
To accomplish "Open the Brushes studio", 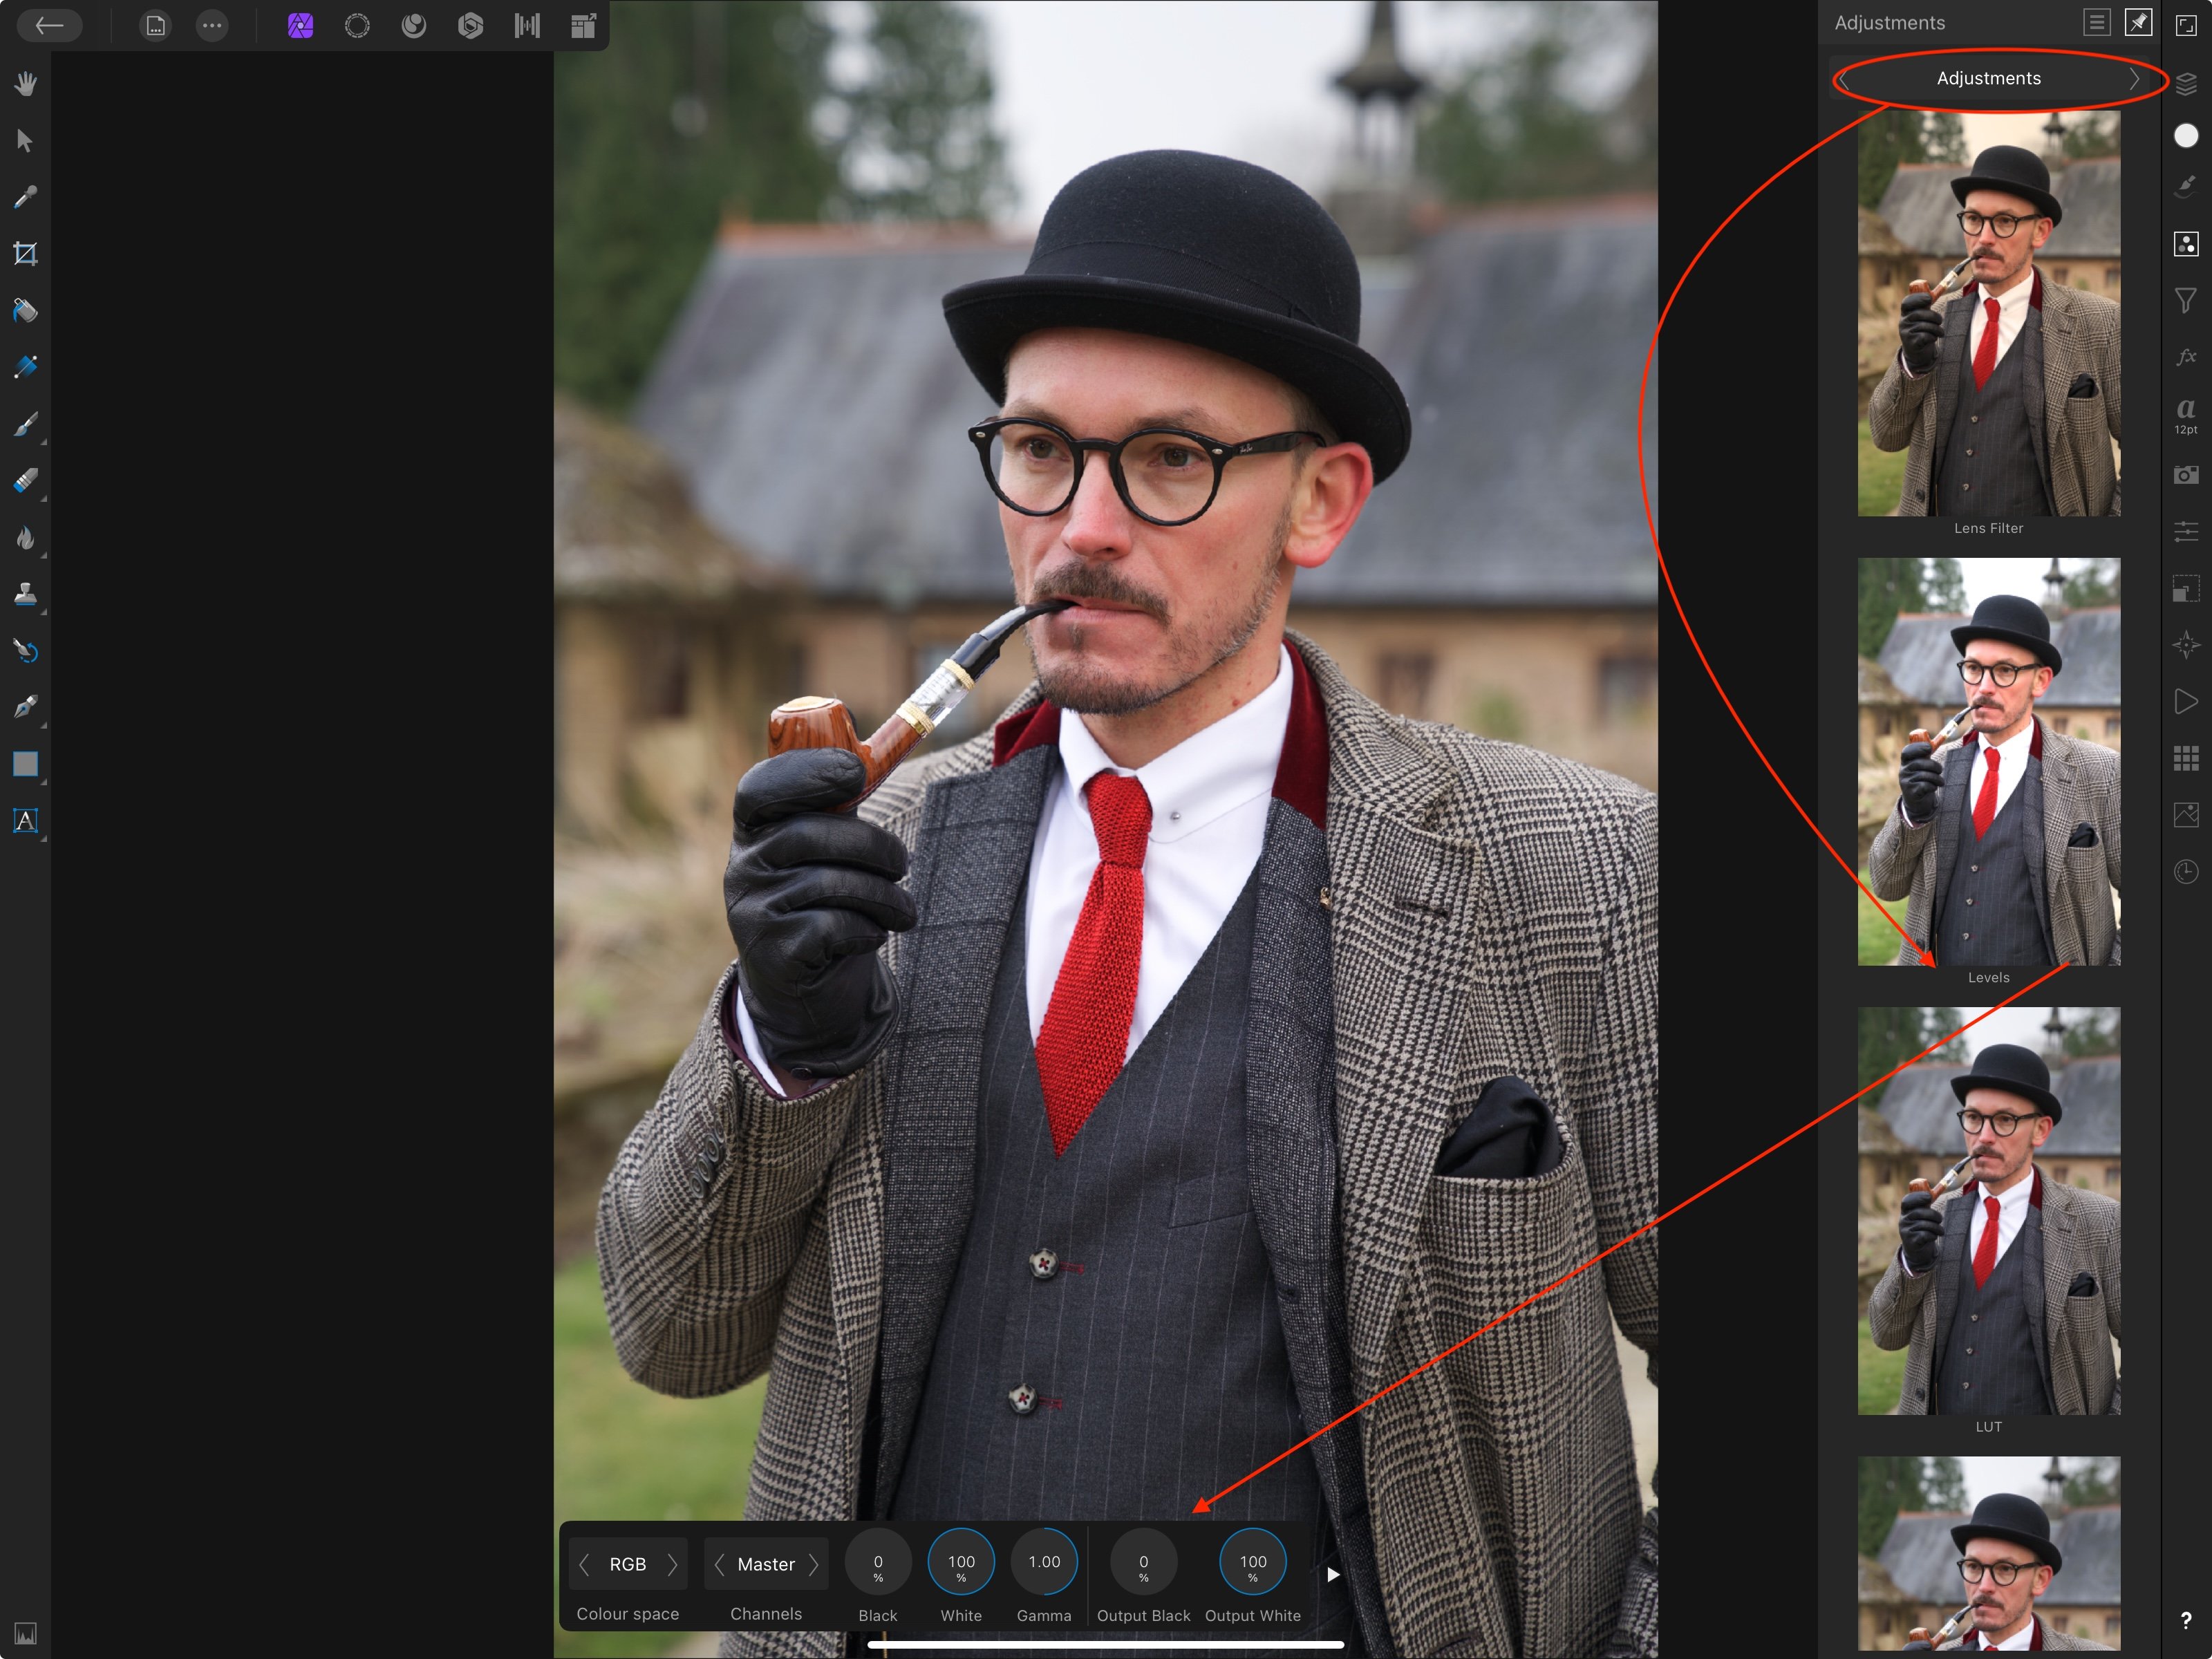I will point(2186,187).
